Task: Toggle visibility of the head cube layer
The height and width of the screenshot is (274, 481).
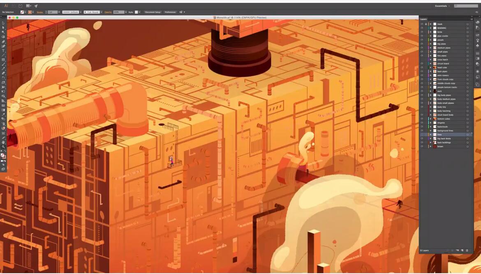Action: pos(421,67)
